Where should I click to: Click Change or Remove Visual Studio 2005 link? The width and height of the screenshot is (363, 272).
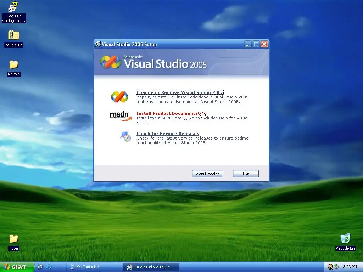click(180, 92)
